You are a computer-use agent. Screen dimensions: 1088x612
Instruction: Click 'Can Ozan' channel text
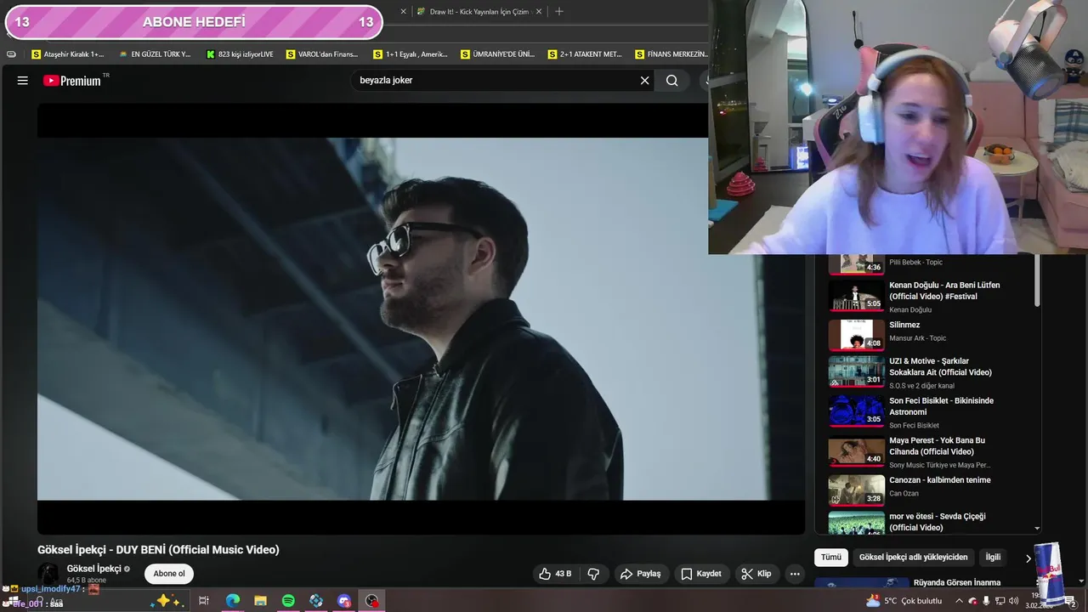[904, 493]
